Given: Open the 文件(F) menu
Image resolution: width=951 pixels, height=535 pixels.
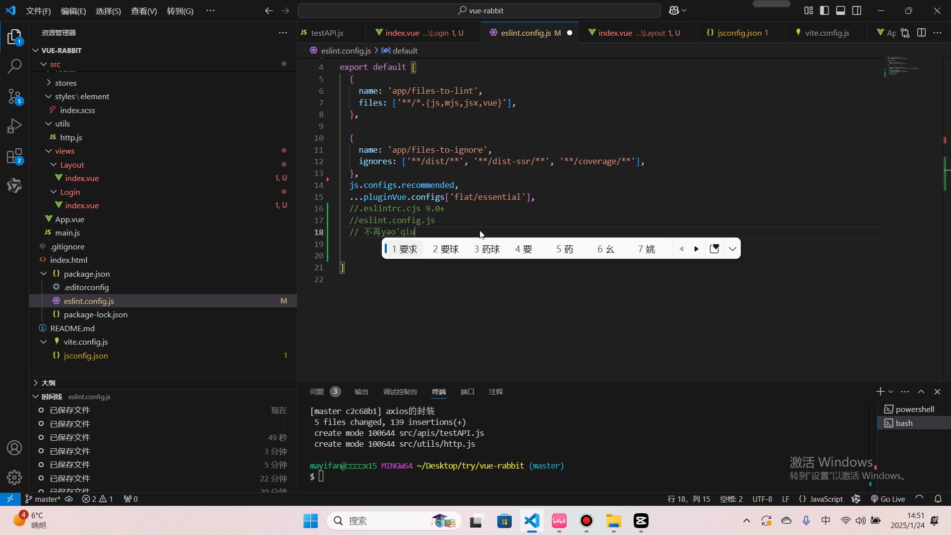Looking at the screenshot, I should pyautogui.click(x=38, y=11).
